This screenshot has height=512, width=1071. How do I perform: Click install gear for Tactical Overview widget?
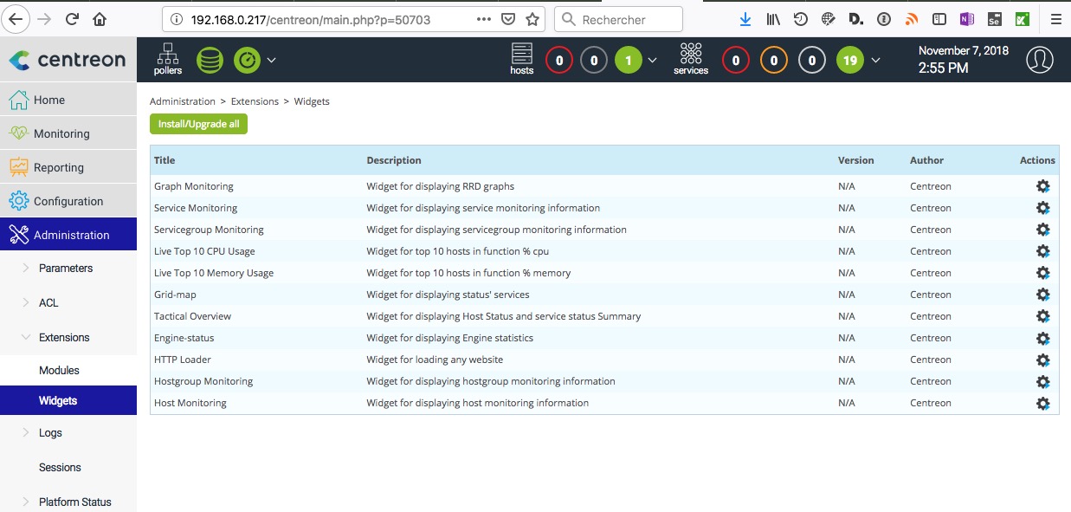(x=1042, y=316)
